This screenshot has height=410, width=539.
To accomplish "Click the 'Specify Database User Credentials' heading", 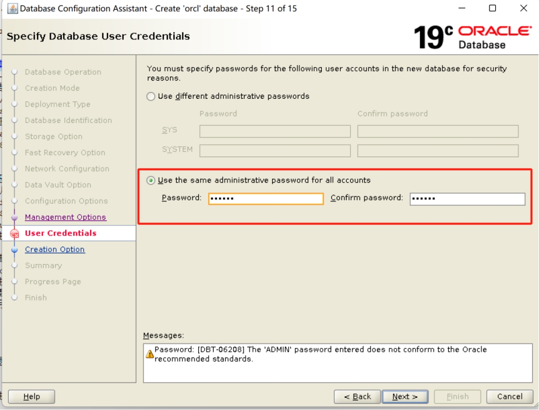I will click(x=98, y=37).
